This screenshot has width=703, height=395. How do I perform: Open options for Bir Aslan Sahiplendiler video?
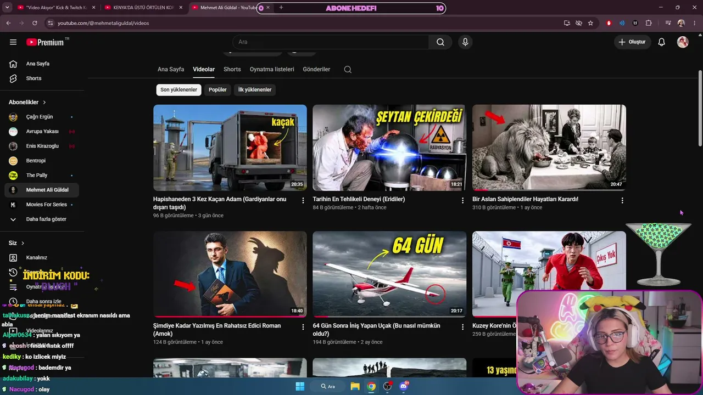tap(622, 201)
